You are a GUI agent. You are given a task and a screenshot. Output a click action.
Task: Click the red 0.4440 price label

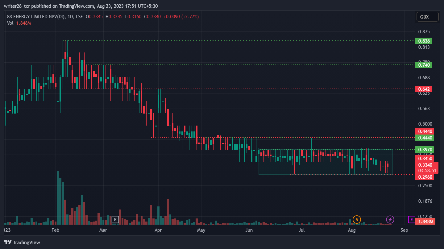(x=425, y=131)
